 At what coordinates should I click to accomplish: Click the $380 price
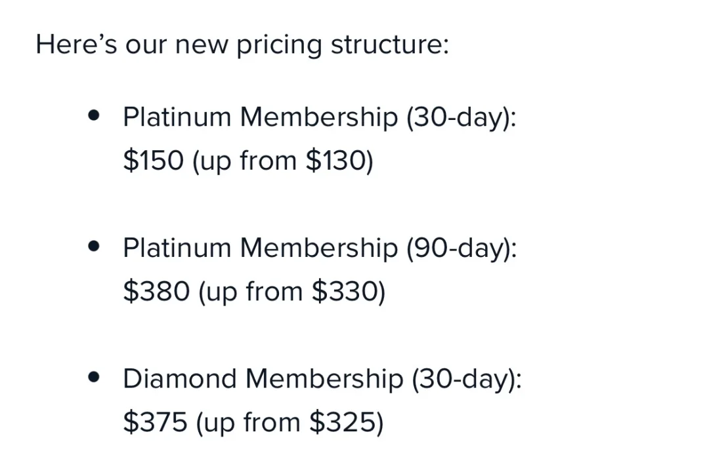tap(156, 292)
